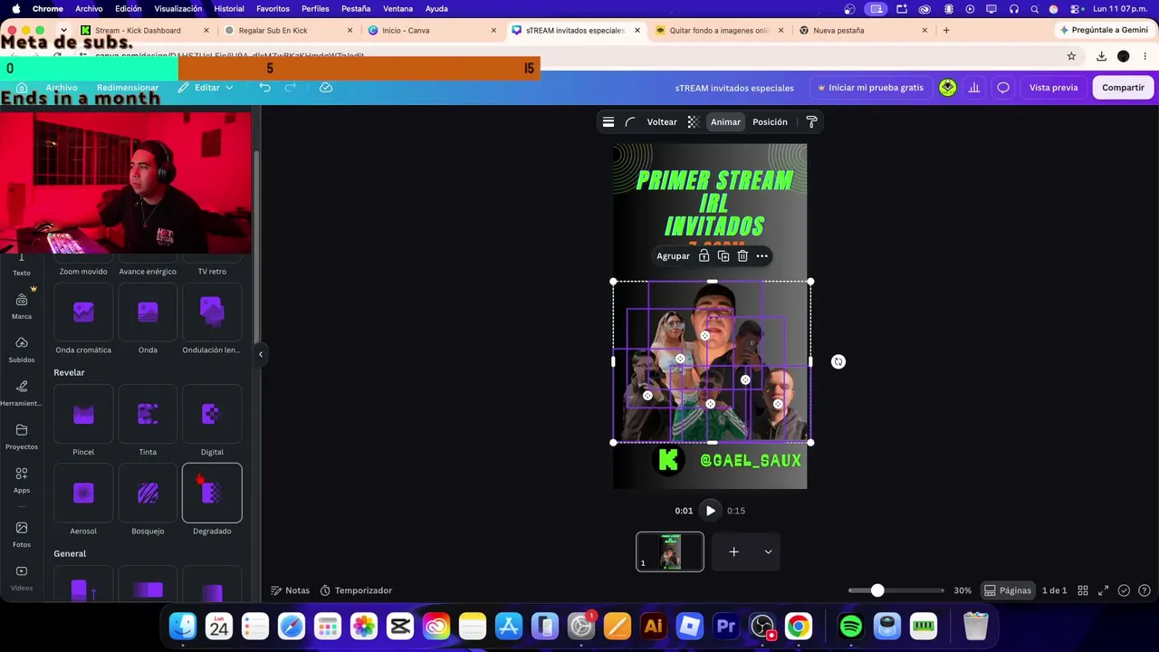Image resolution: width=1159 pixels, height=652 pixels.
Task: Switch to the Nueva pestaña tab
Action: pos(864,30)
